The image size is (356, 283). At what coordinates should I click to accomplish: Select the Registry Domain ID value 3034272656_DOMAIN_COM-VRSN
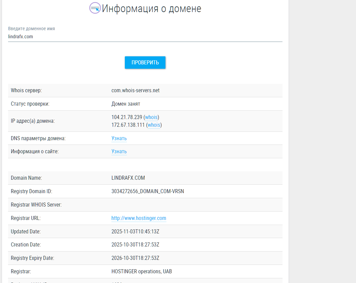(x=148, y=191)
